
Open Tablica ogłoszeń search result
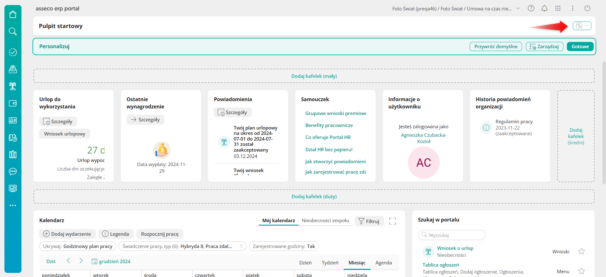[441, 265]
